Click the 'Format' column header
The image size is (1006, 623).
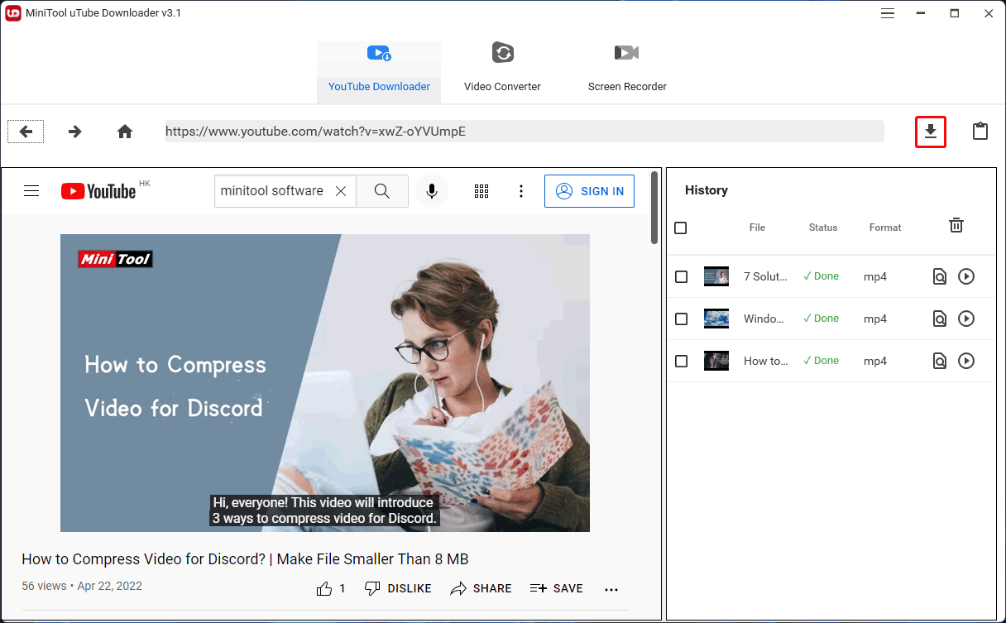[885, 228]
